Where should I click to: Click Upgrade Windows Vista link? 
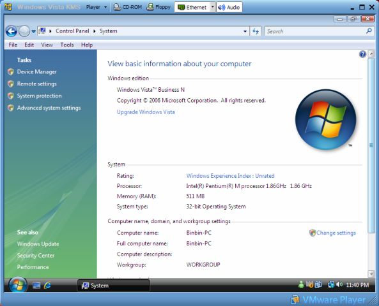[x=146, y=112]
